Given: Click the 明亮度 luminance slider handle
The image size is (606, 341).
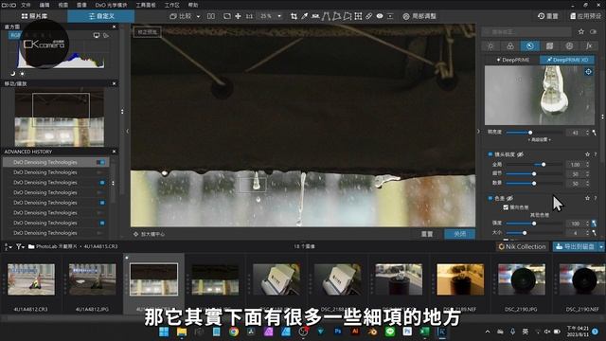Looking at the screenshot, I should pos(530,133).
